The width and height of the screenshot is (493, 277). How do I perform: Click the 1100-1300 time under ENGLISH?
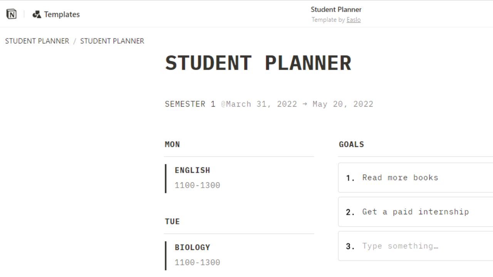[198, 185]
